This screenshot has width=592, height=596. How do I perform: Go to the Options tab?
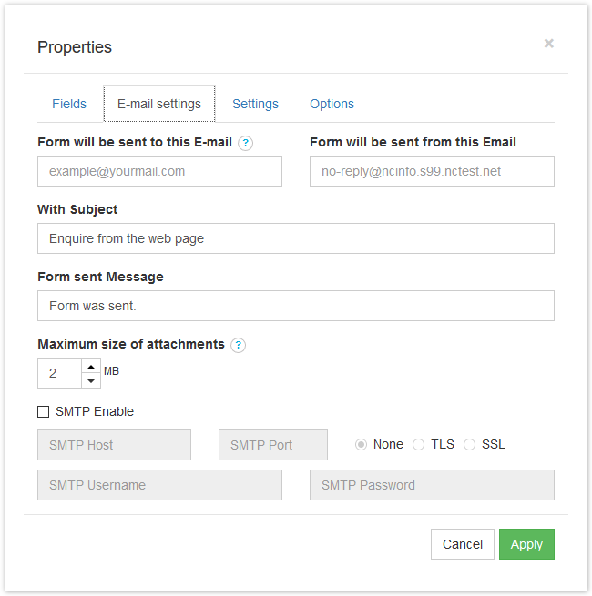(332, 104)
